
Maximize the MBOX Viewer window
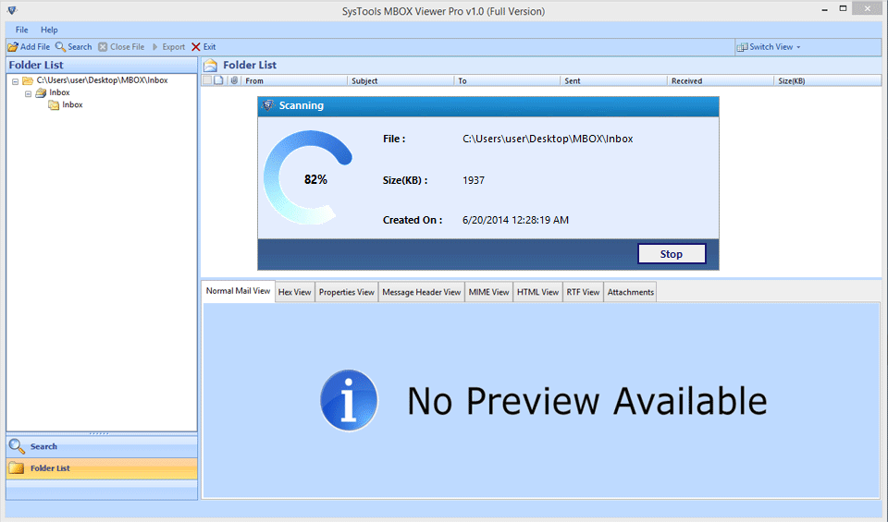pos(843,9)
